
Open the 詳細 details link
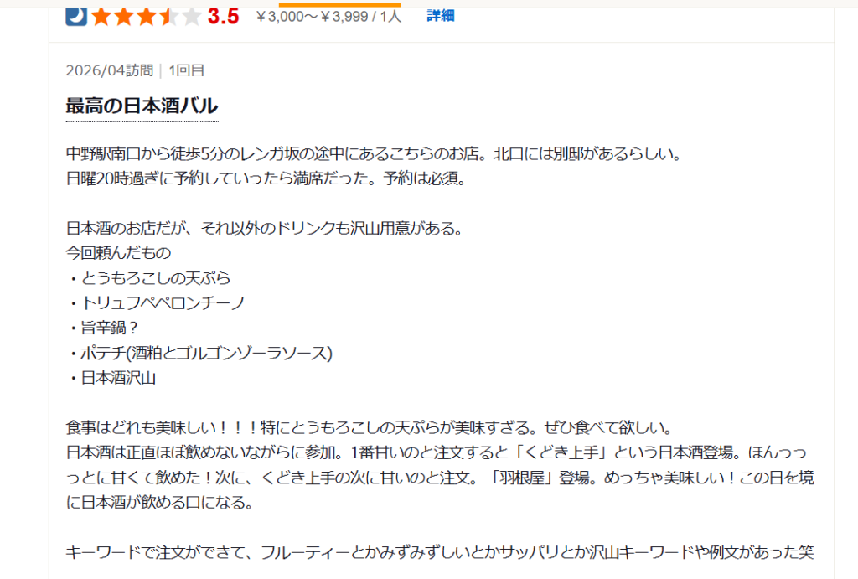pos(440,15)
